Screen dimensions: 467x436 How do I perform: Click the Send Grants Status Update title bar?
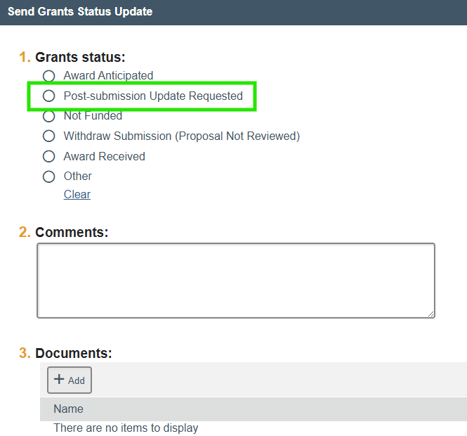point(80,12)
